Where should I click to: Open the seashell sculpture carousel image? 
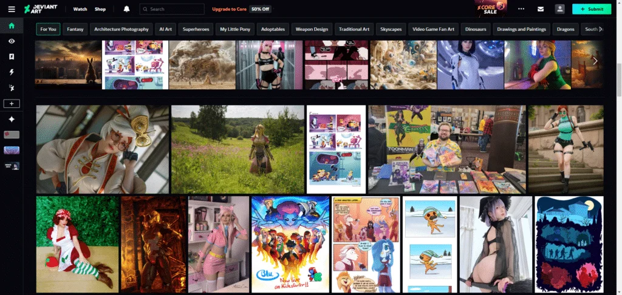point(403,64)
